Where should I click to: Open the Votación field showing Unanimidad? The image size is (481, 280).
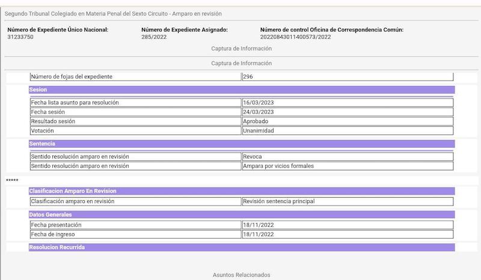tap(347, 130)
